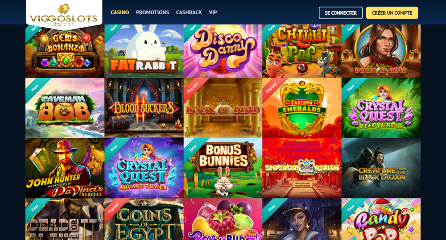The width and height of the screenshot is (446, 240).
Task: Open the Promotions menu item
Action: click(x=153, y=12)
